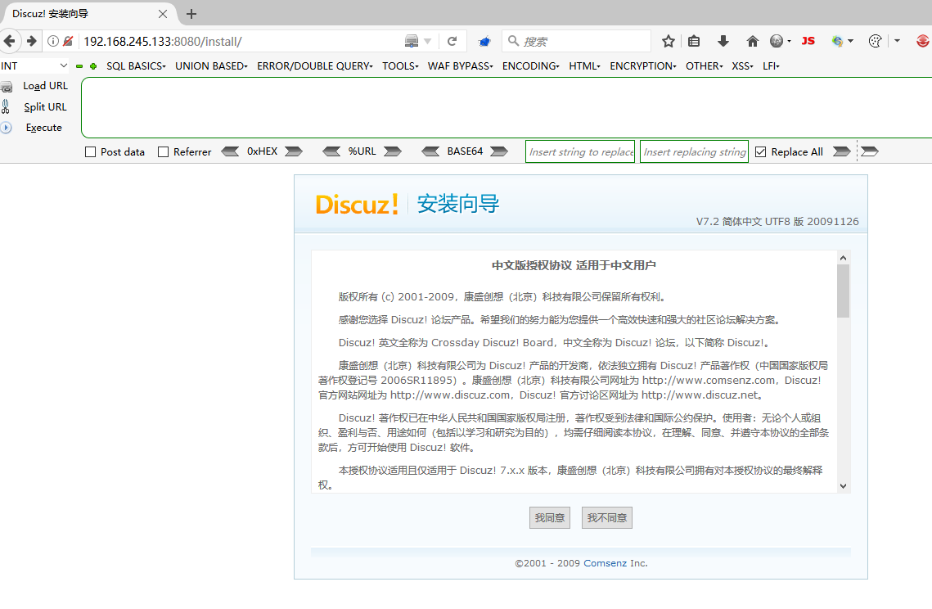The height and width of the screenshot is (609, 932).
Task: Open the INT type dropdown
Action: coord(34,65)
